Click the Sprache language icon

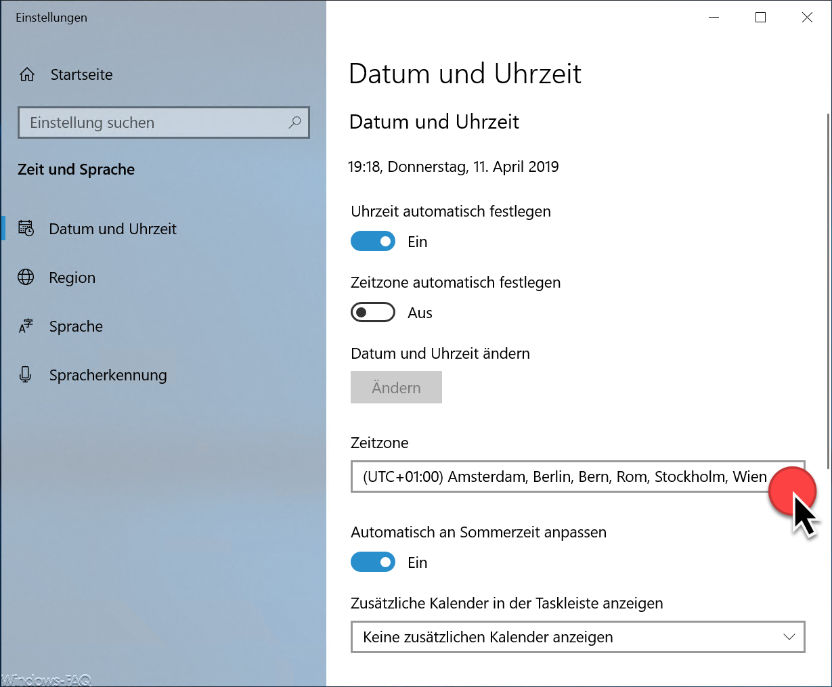pyautogui.click(x=26, y=326)
